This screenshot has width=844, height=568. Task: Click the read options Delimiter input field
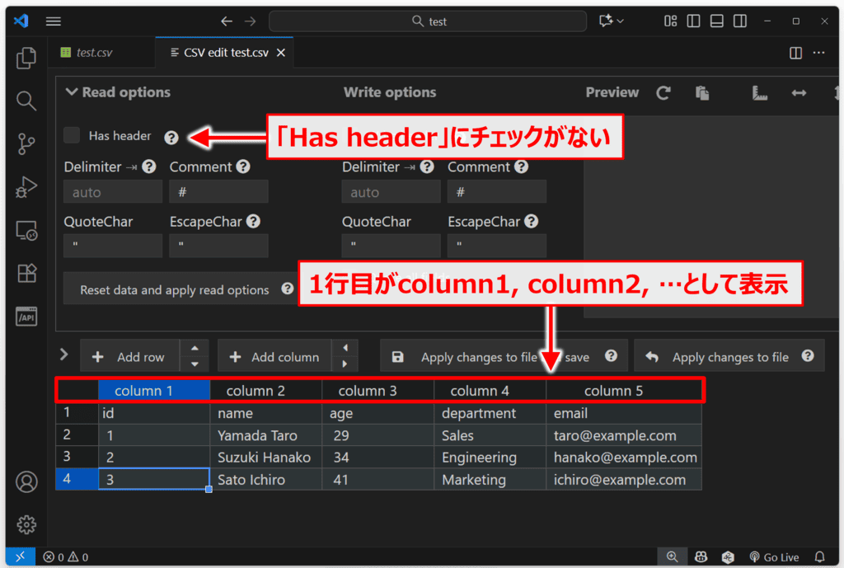(113, 192)
